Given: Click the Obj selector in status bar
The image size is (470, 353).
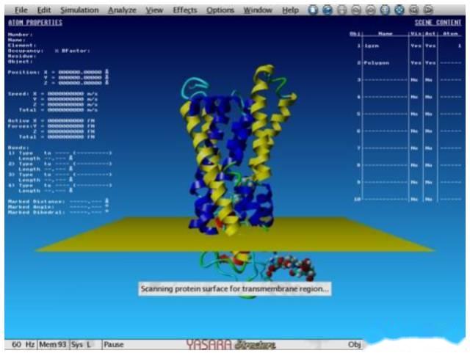Looking at the screenshot, I should point(354,345).
